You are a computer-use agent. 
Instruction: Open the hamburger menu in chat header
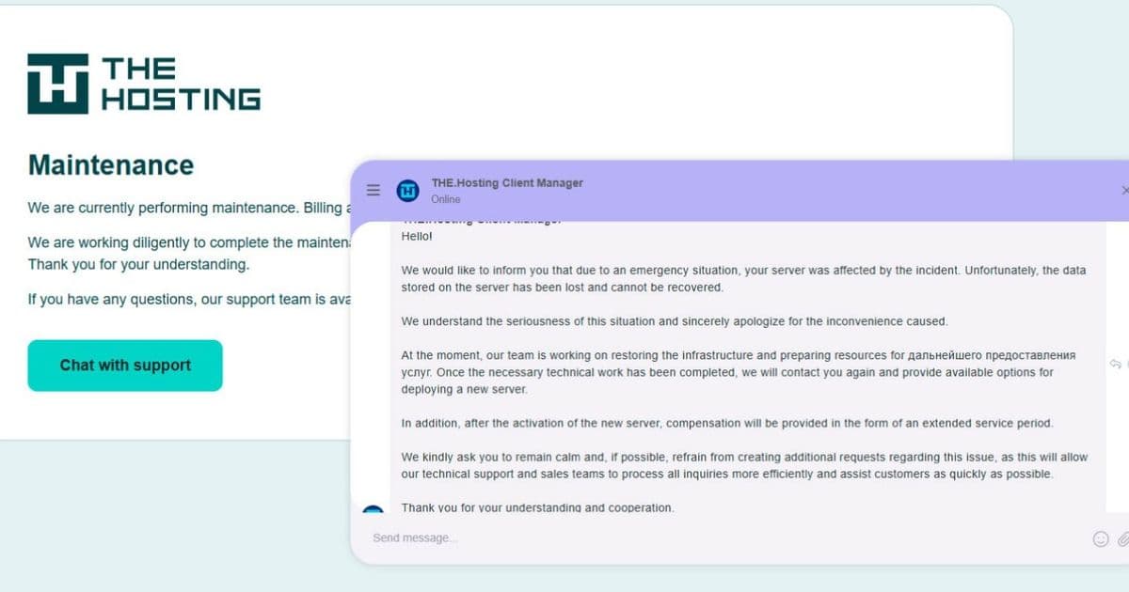pyautogui.click(x=374, y=191)
